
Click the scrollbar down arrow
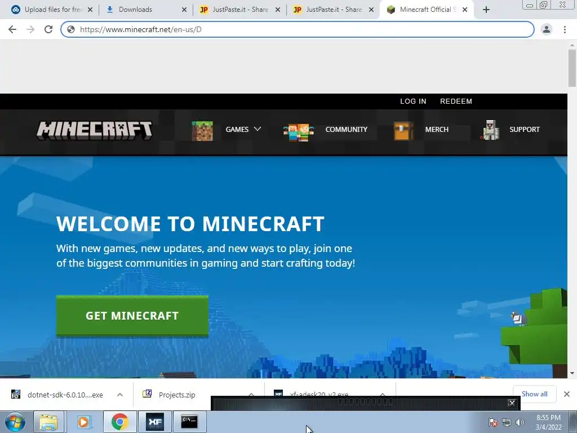572,373
